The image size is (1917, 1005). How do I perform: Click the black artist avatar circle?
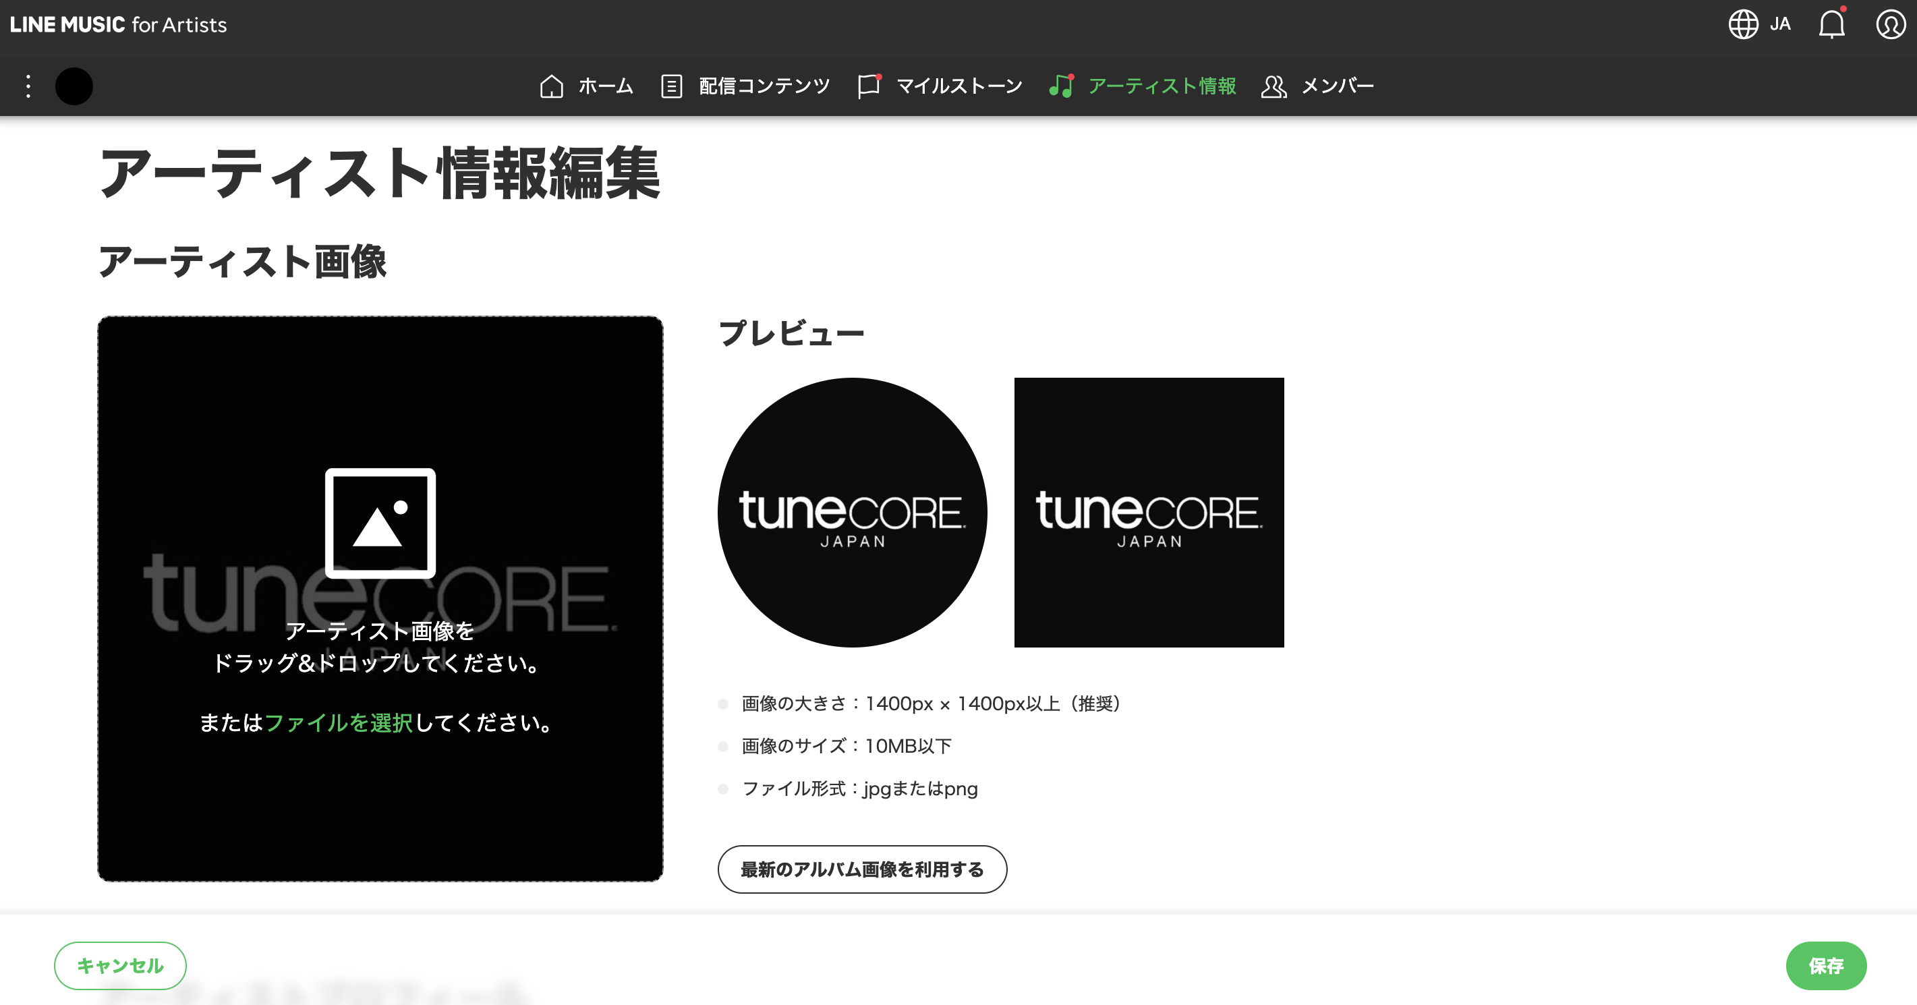[x=74, y=86]
